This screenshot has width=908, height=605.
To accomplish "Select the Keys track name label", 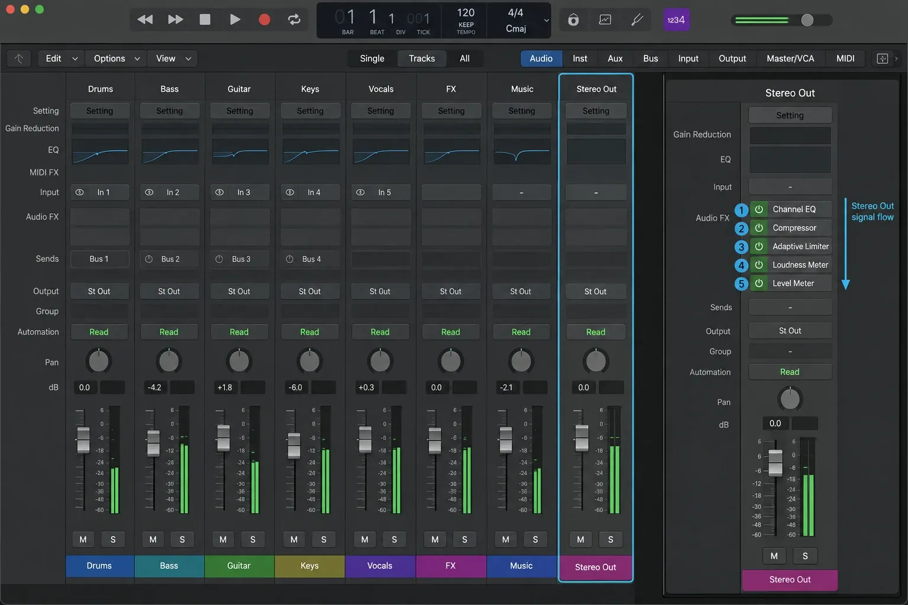I will [310, 566].
